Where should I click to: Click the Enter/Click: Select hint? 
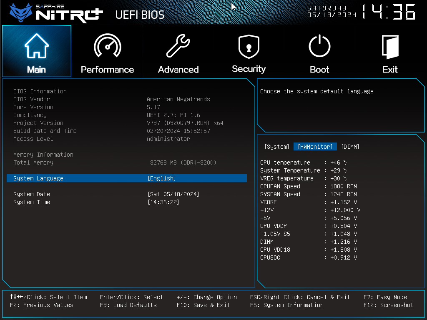click(x=131, y=297)
